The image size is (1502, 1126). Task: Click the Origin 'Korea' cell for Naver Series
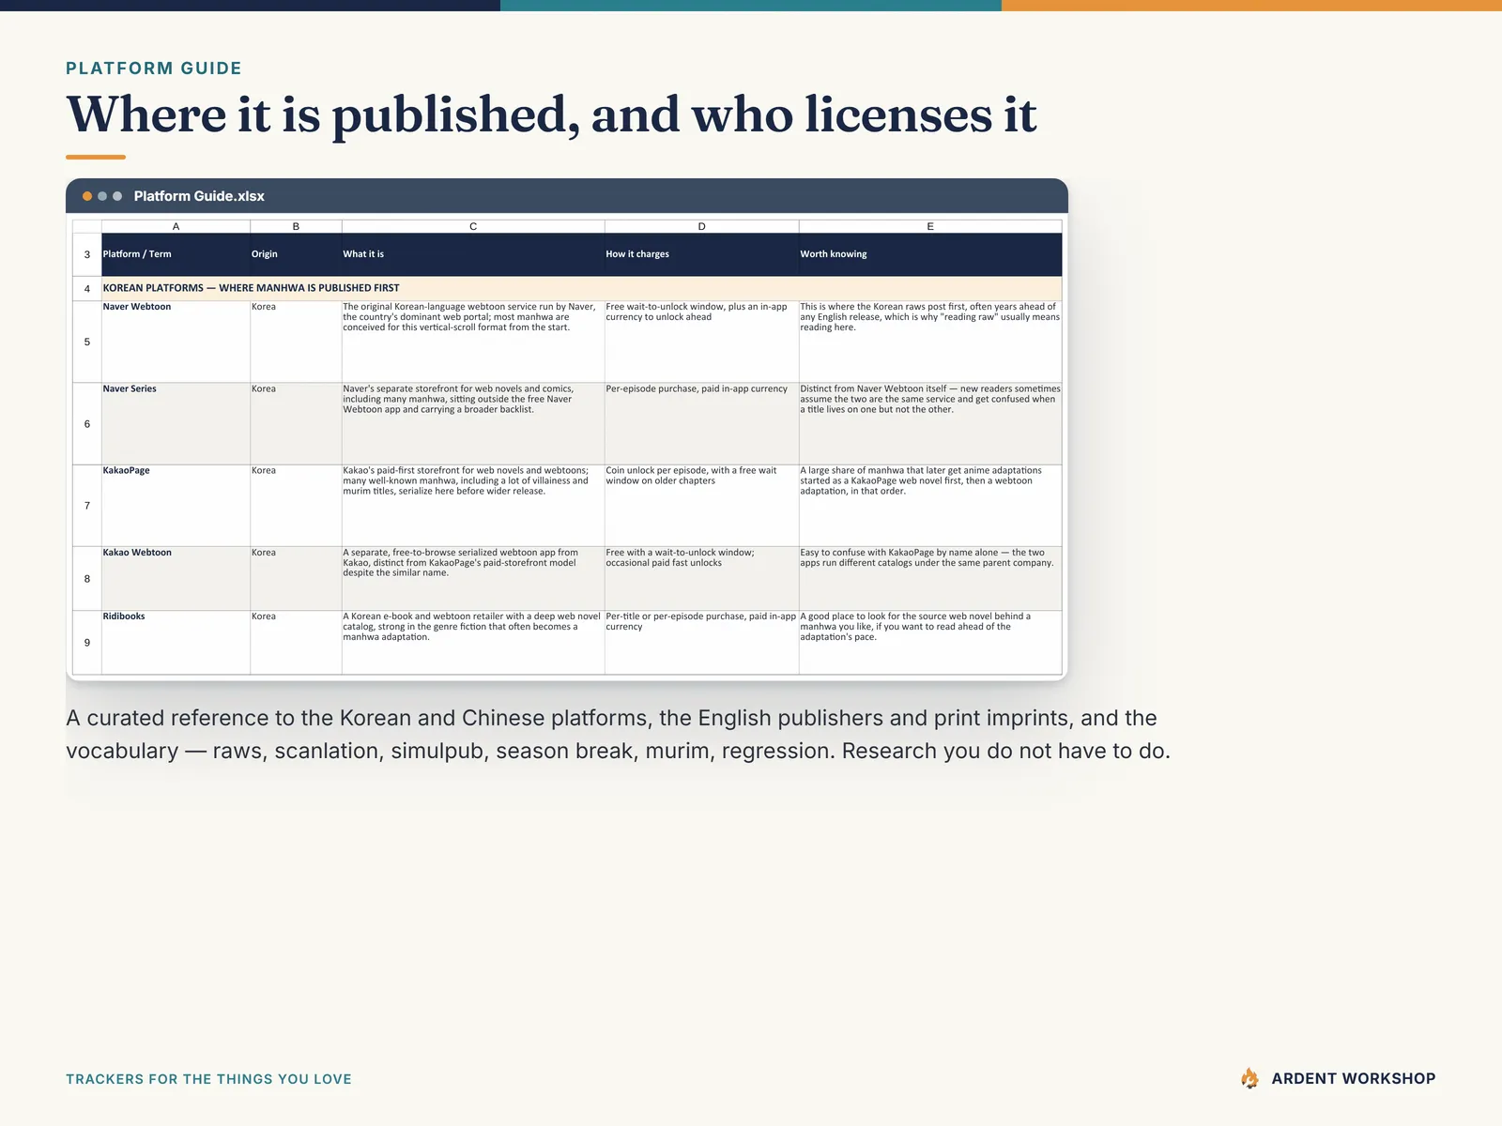tap(296, 423)
